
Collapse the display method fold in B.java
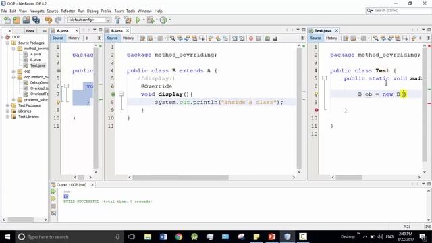(x=121, y=94)
